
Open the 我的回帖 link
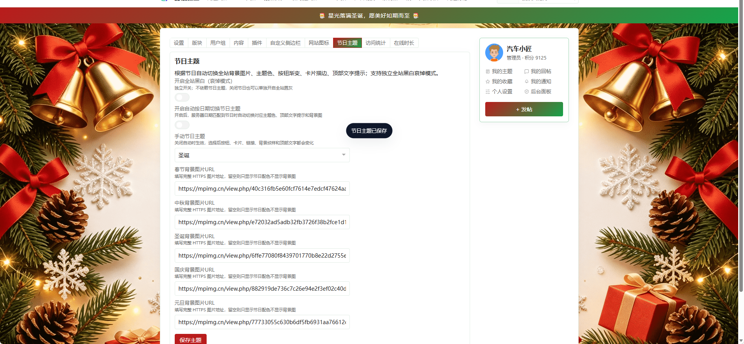tap(541, 72)
